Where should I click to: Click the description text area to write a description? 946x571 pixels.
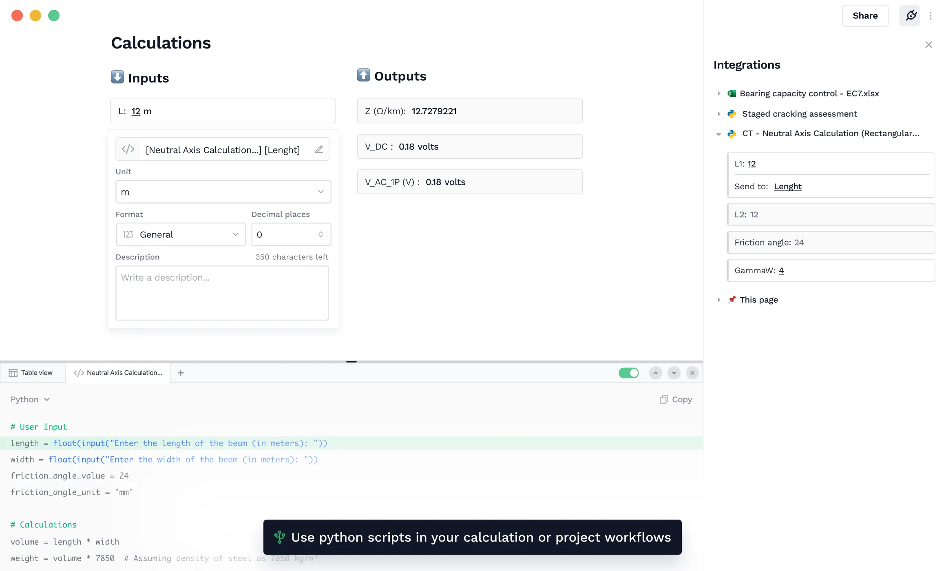222,293
